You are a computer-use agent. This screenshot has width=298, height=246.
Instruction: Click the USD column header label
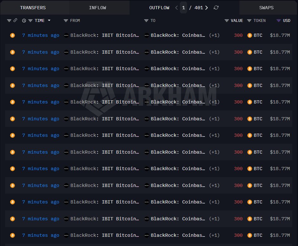287,20
